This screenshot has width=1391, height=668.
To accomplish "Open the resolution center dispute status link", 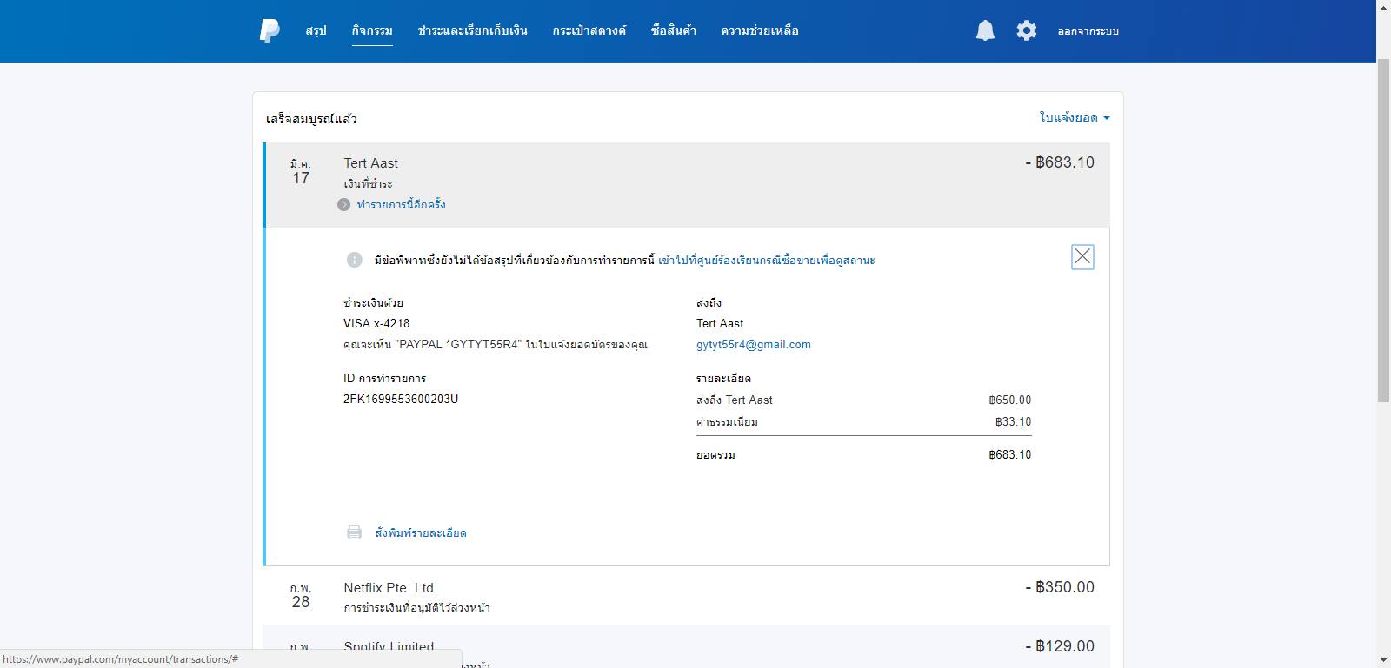I will click(766, 260).
